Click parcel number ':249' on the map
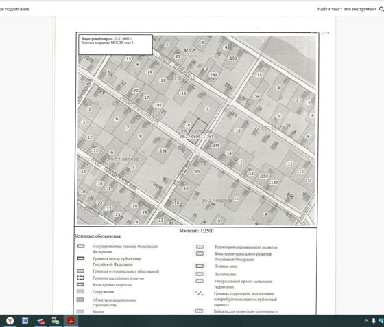This screenshot has height=327, width=384. (x=215, y=146)
